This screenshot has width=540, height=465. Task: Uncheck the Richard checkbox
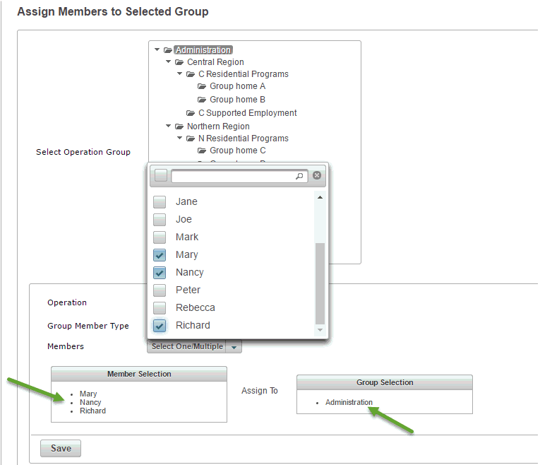coord(160,325)
